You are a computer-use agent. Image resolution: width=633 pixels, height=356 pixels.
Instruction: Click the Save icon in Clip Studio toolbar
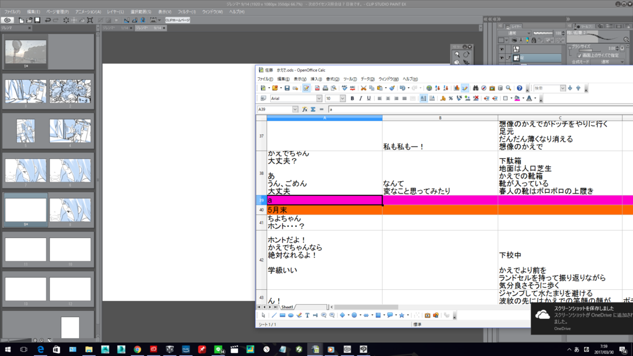pos(37,20)
